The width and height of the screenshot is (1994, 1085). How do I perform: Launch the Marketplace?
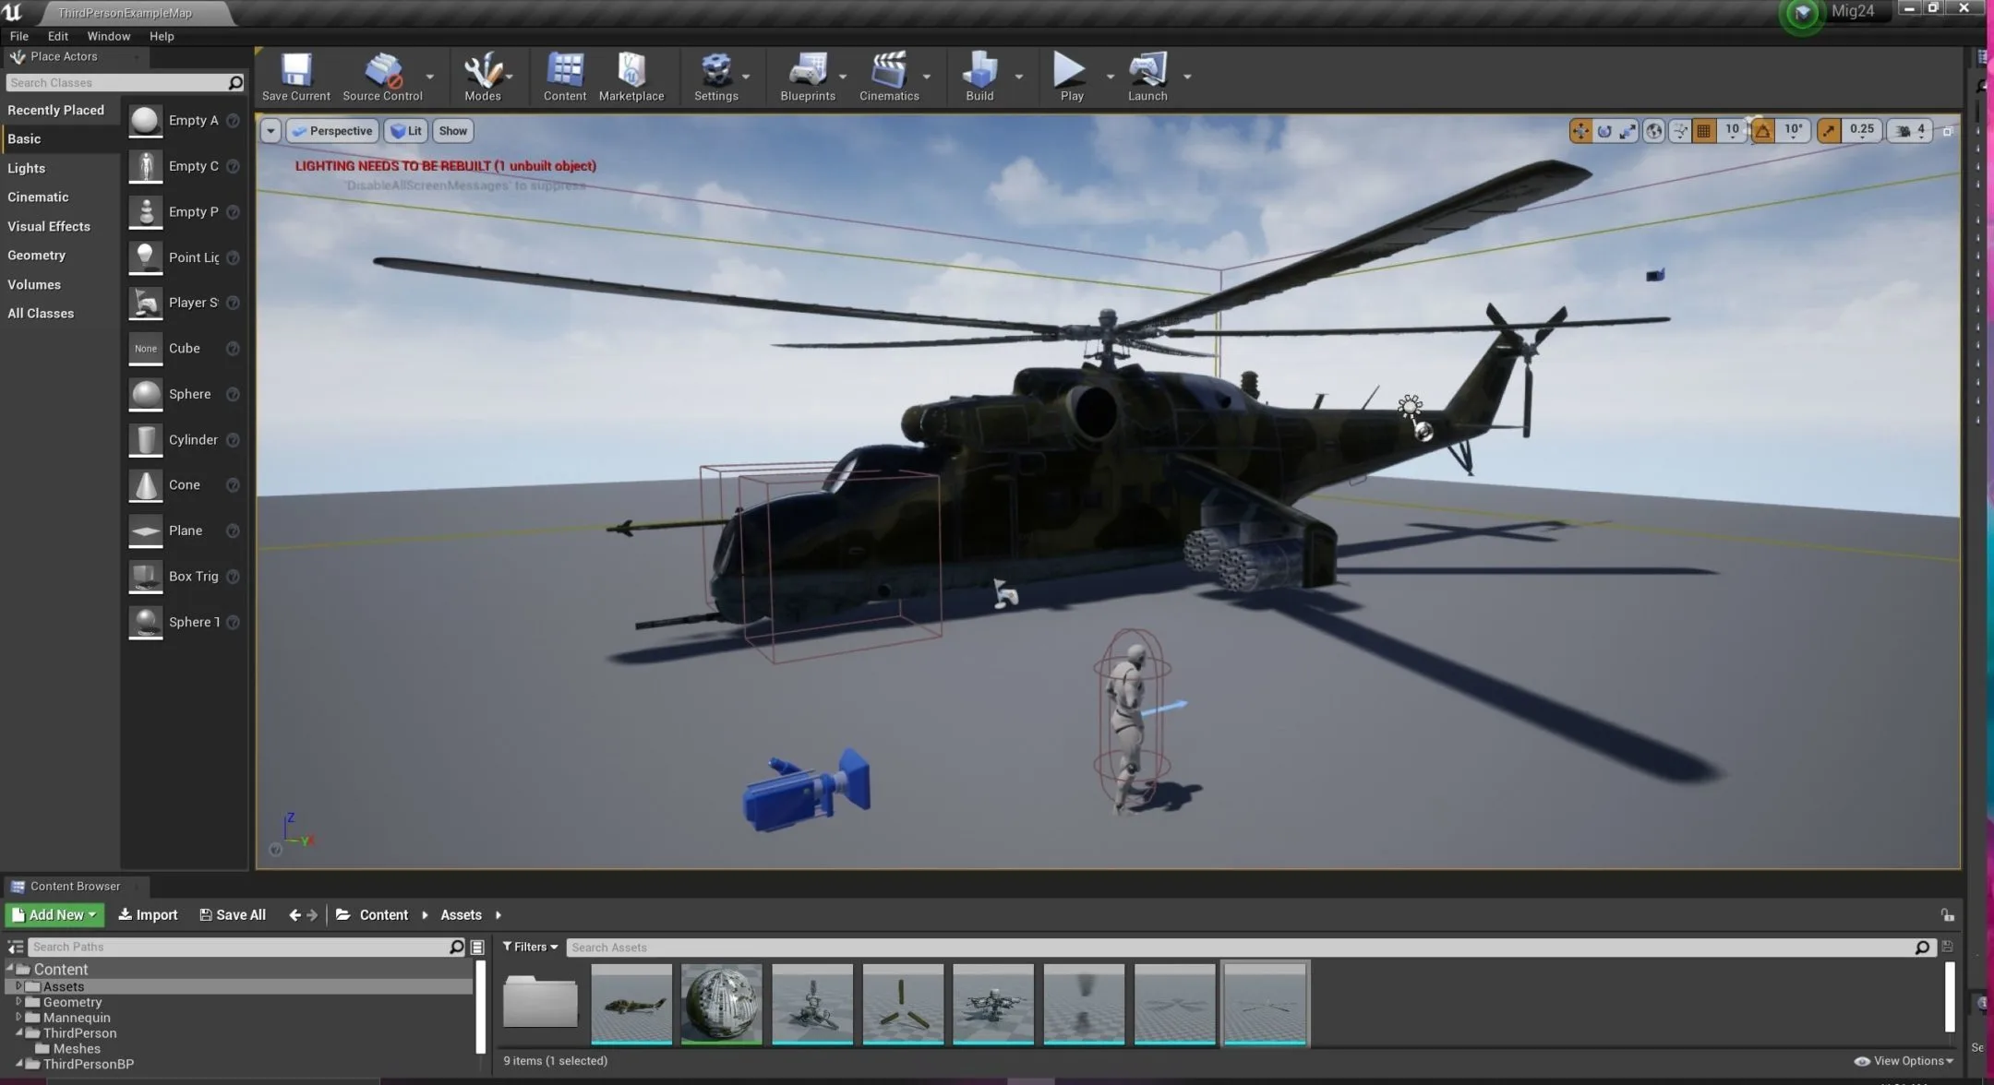click(631, 77)
